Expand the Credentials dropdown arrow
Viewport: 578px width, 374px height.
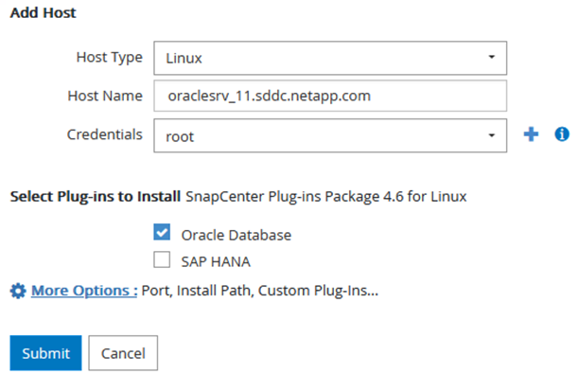491,135
